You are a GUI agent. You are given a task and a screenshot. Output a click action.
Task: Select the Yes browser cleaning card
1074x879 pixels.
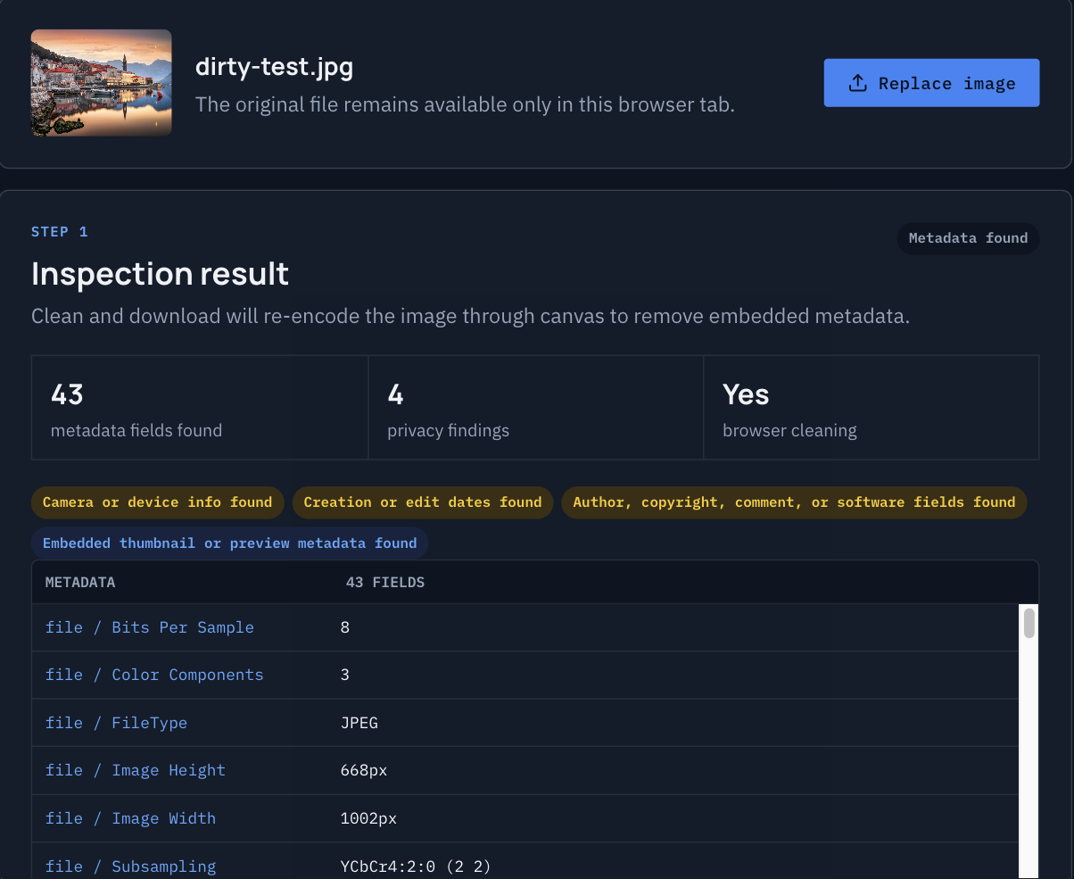(x=872, y=408)
